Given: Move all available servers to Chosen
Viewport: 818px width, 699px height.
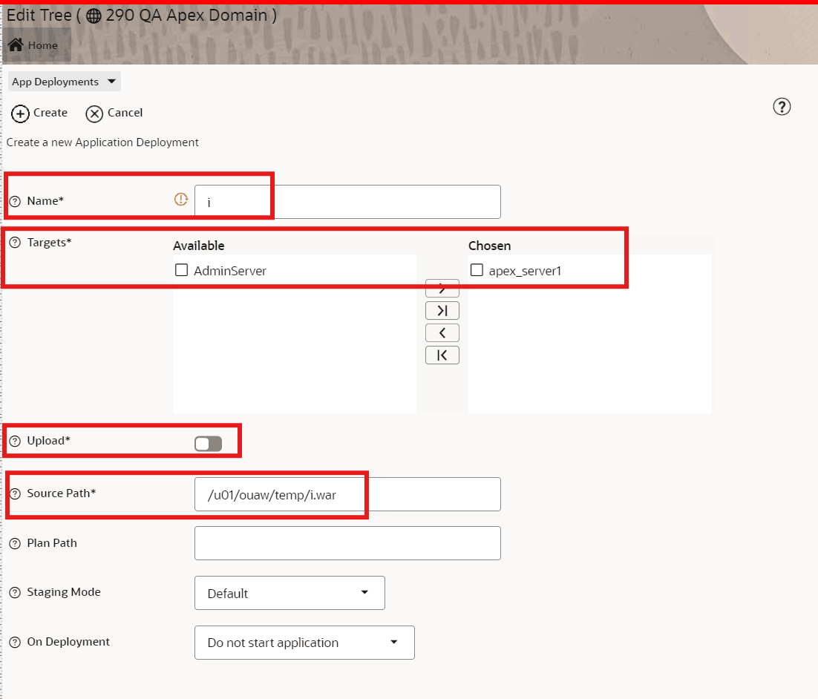Looking at the screenshot, I should coord(442,310).
